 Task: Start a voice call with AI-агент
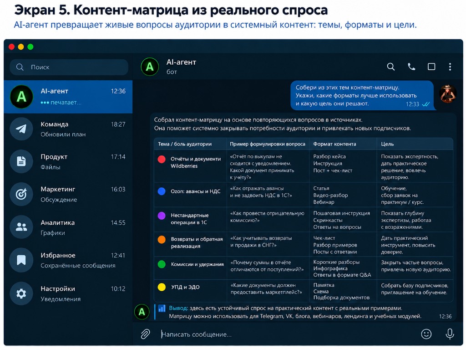(411, 67)
